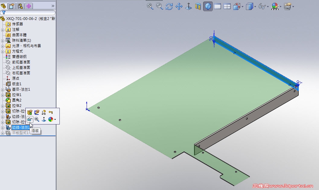
Task: Activate the Rotate View tool
Action: [169, 7]
